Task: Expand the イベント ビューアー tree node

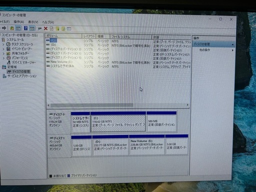Action: (x=3, y=49)
